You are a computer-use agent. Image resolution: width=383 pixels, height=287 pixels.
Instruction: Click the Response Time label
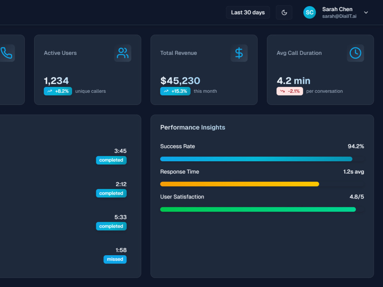point(180,172)
